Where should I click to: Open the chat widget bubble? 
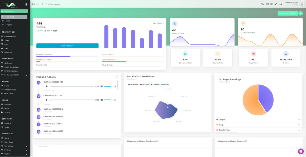300,151
